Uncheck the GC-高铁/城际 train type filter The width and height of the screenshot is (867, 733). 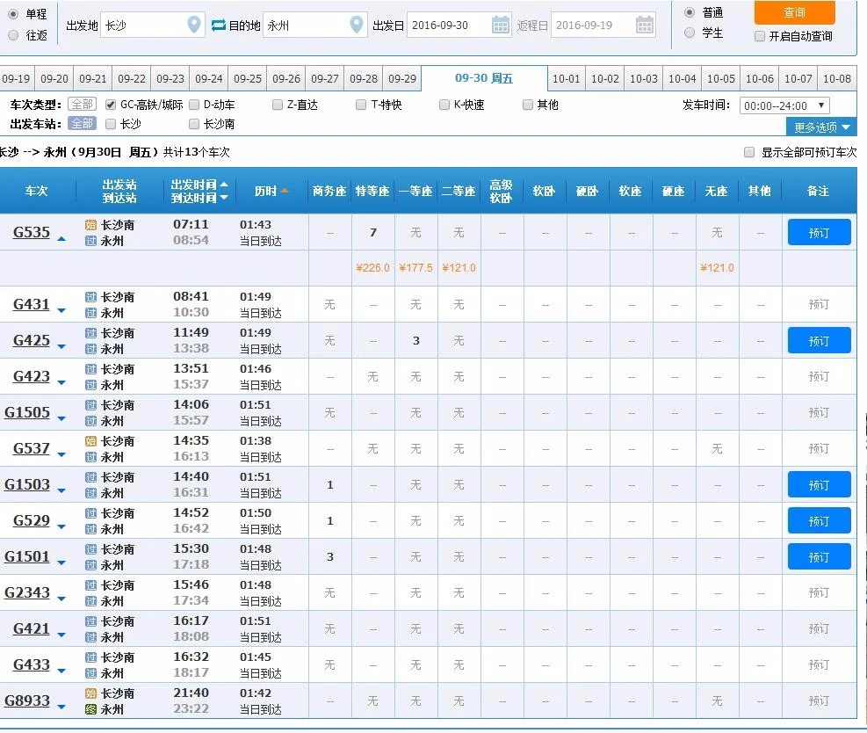pos(110,104)
